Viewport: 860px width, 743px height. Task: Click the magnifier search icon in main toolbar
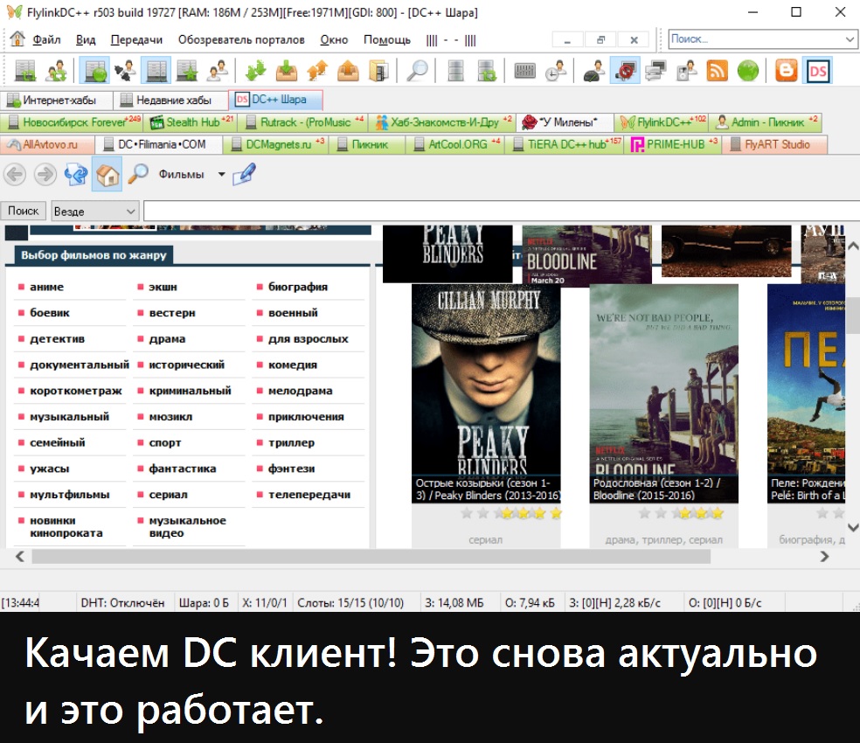point(417,71)
